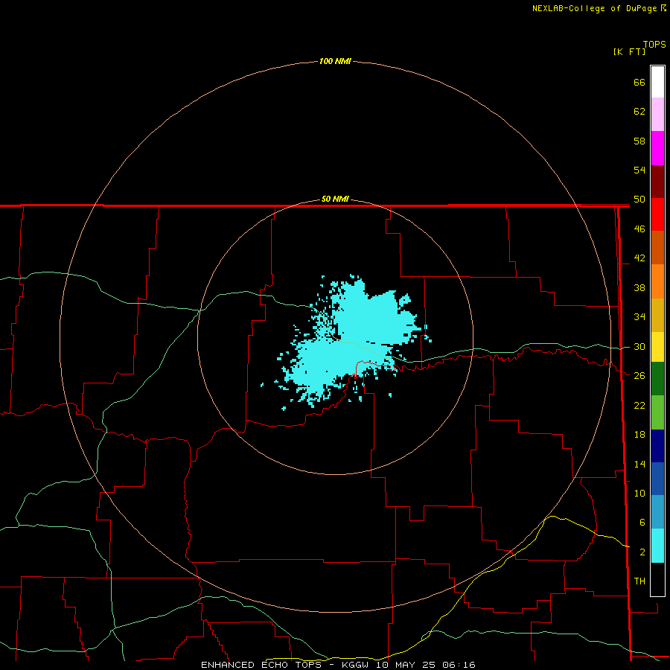Click the 30 legend value
Image resolution: width=670 pixels, height=670 pixels.
point(639,346)
